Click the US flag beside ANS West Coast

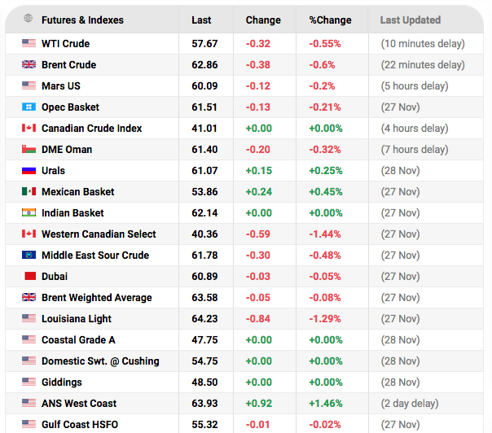(x=29, y=403)
